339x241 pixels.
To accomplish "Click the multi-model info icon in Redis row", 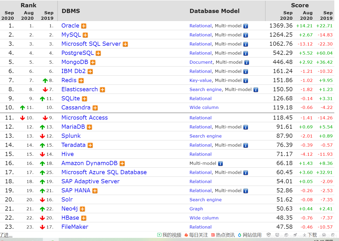I will (246, 81).
